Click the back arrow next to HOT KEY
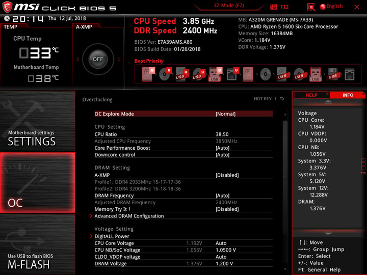This screenshot has width=367, height=275. (x=282, y=99)
